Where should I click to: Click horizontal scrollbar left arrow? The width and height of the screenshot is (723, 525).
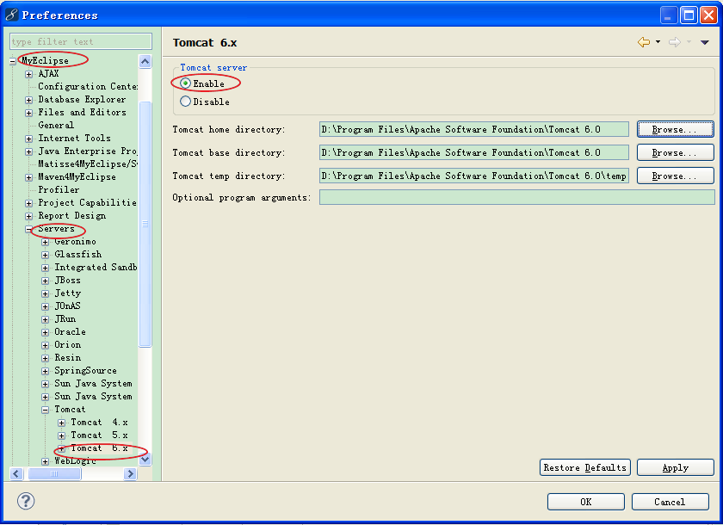(x=16, y=473)
